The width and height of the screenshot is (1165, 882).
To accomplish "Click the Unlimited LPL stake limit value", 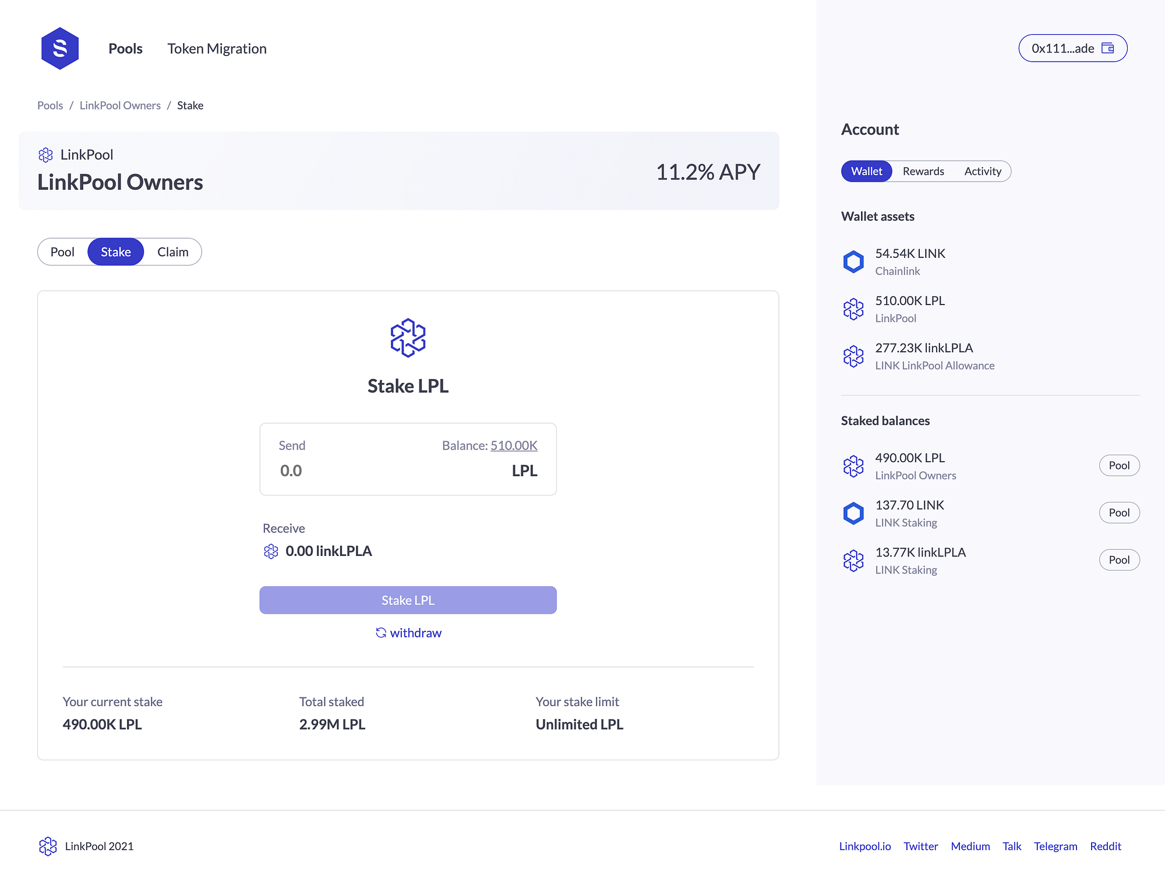I will pos(580,725).
